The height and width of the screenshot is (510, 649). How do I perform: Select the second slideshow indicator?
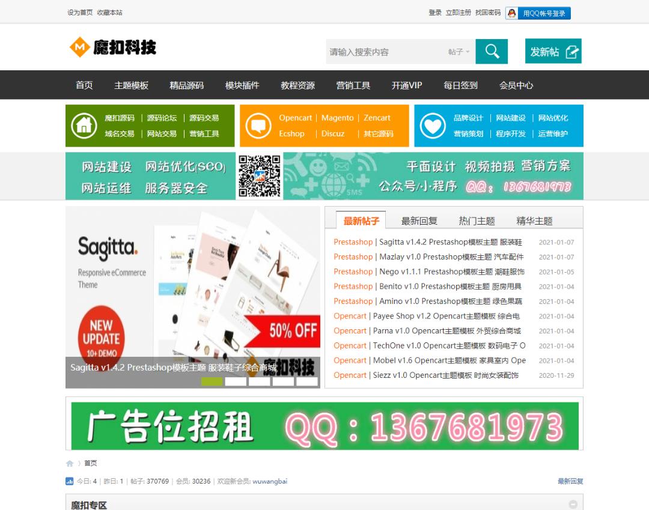(236, 381)
